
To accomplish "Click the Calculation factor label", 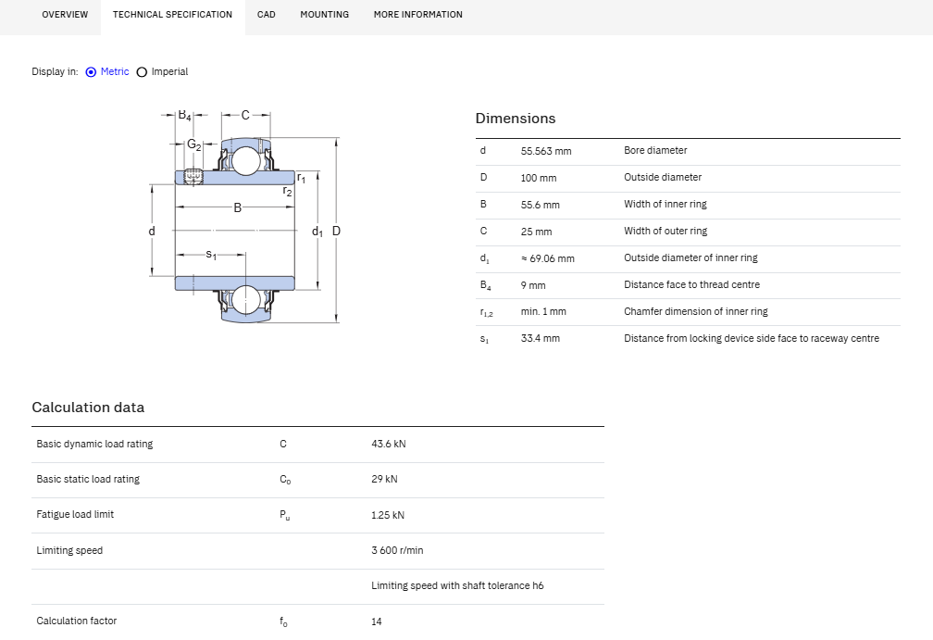I will click(76, 621).
